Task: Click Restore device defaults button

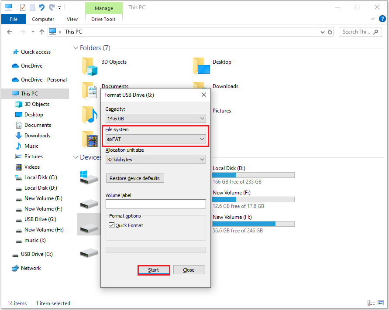Action: coord(135,178)
